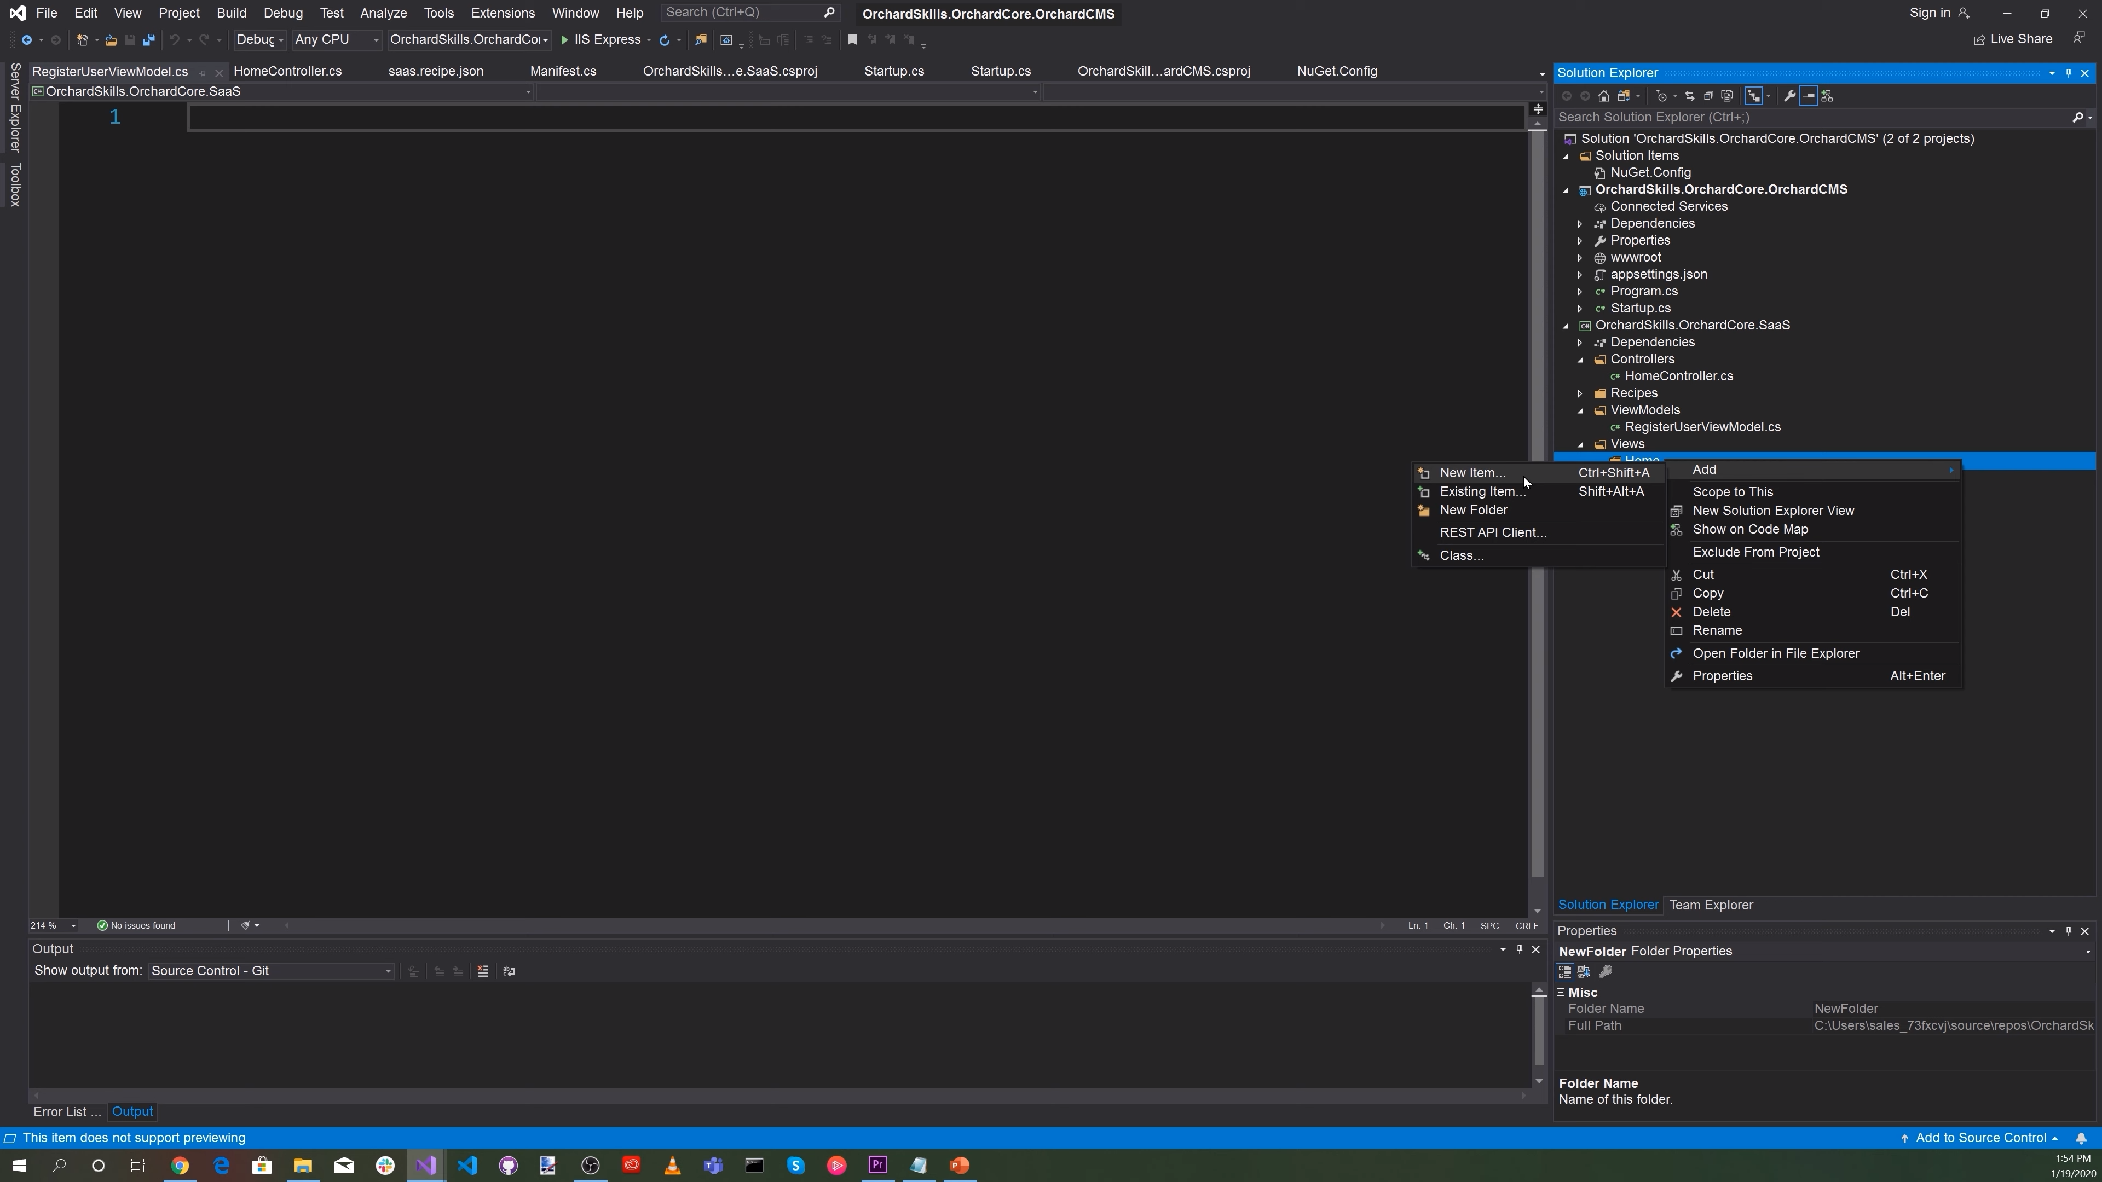This screenshot has height=1182, width=2102.
Task: Choose Rename in the context menu
Action: [1813, 630]
